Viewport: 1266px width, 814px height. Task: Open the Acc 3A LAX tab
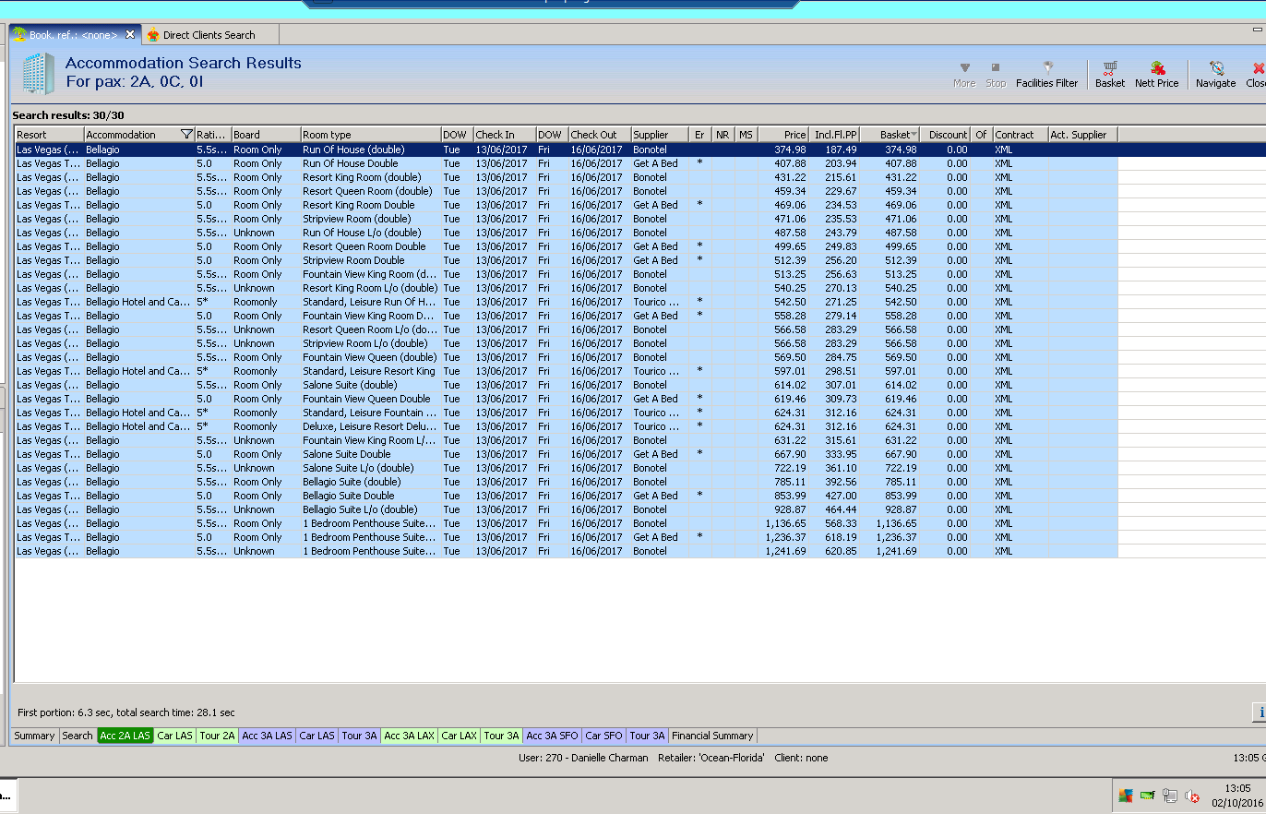pyautogui.click(x=409, y=736)
